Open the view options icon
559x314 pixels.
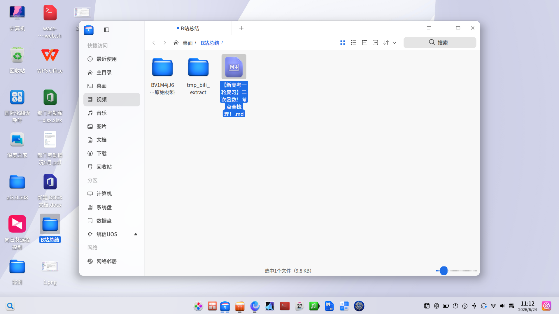[x=375, y=43]
